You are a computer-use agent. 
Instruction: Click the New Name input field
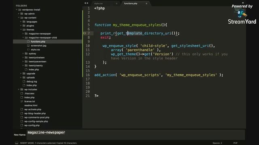(x=136, y=135)
